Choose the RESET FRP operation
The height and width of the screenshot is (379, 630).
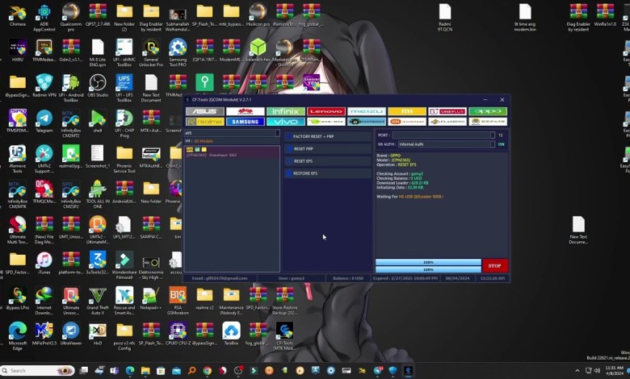pos(328,149)
